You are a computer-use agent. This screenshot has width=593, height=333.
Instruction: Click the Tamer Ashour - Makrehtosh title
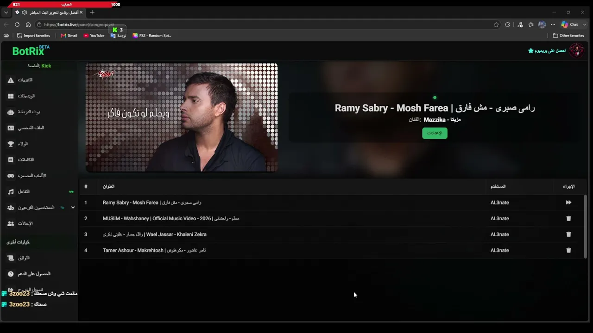tap(154, 250)
